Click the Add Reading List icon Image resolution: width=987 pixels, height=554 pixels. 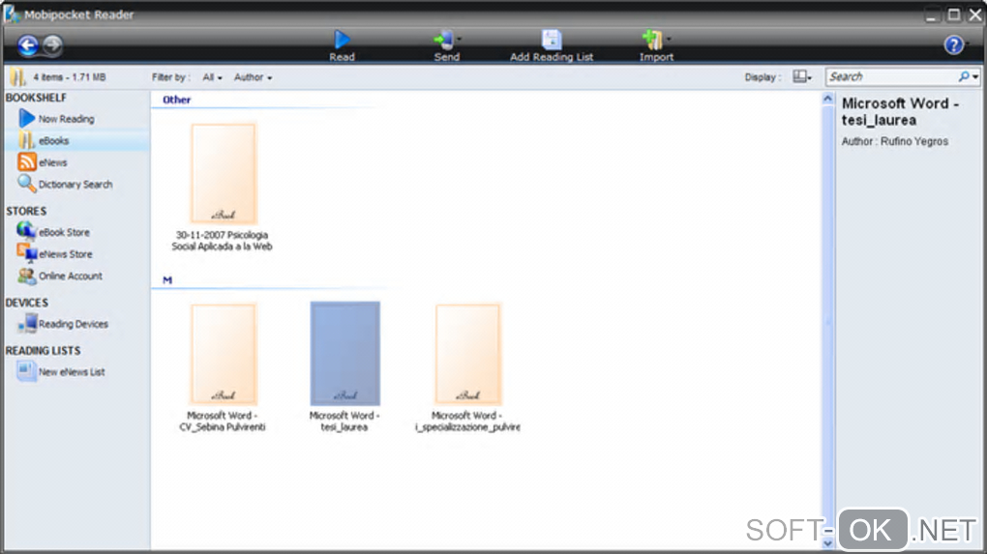coord(552,40)
